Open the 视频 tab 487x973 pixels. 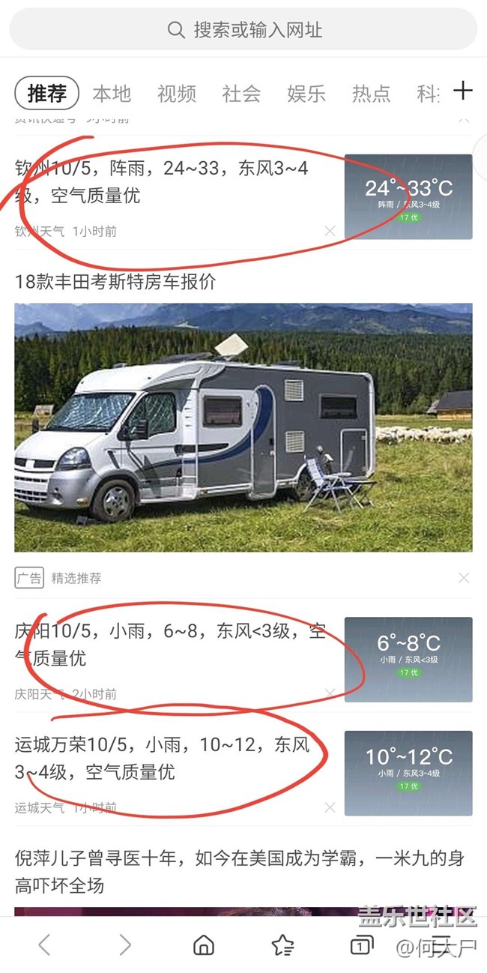pyautogui.click(x=177, y=93)
